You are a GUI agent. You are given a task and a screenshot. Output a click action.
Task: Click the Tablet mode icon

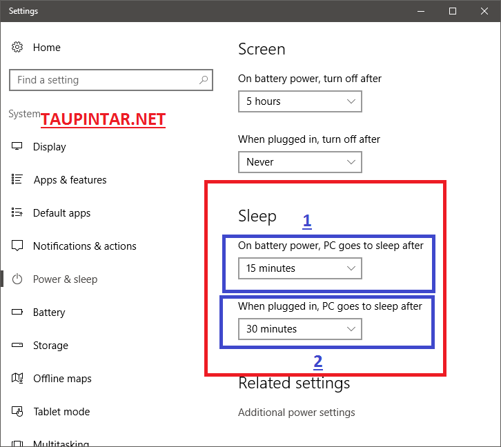click(x=17, y=411)
